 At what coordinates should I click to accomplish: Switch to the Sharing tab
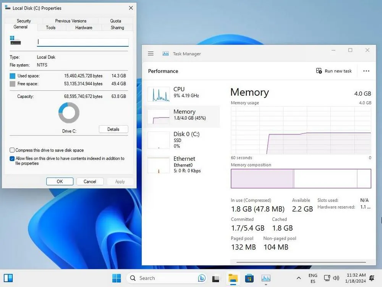tap(117, 28)
